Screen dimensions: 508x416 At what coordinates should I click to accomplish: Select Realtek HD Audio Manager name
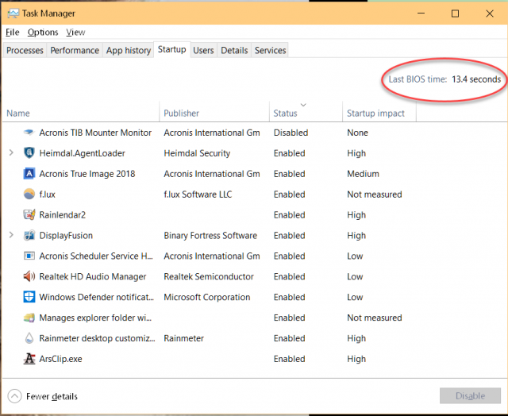pyautogui.click(x=93, y=276)
